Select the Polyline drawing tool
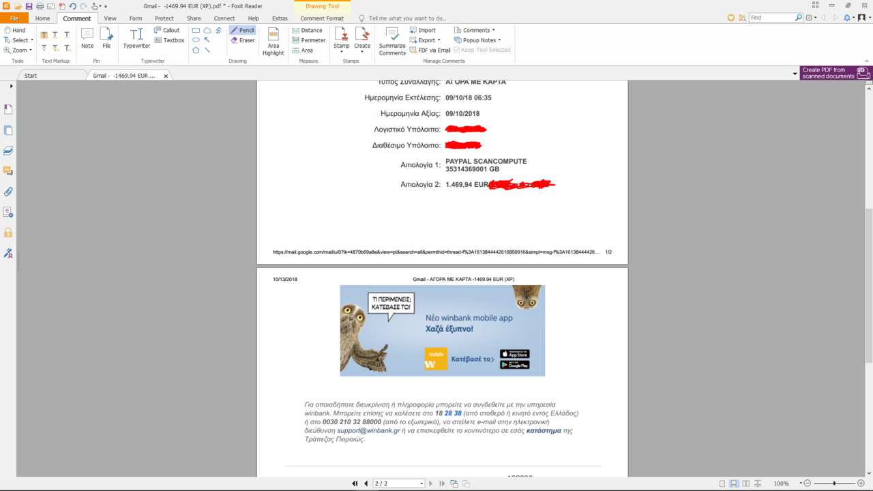The image size is (873, 491). (x=218, y=31)
